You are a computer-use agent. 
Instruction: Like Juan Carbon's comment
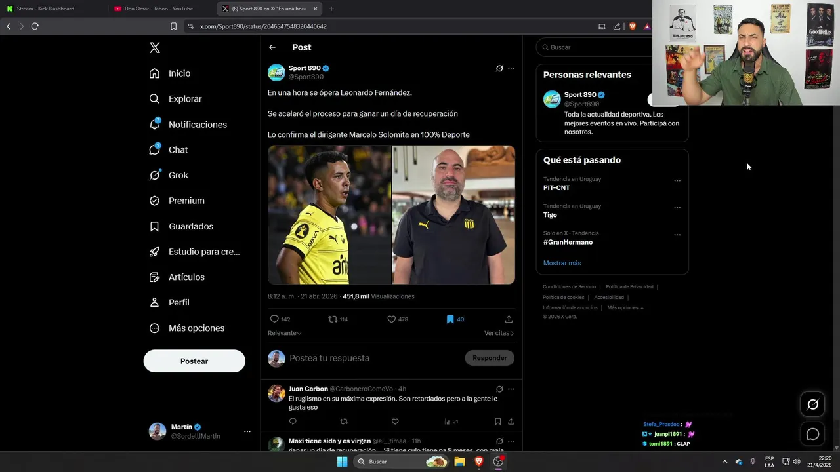395,422
